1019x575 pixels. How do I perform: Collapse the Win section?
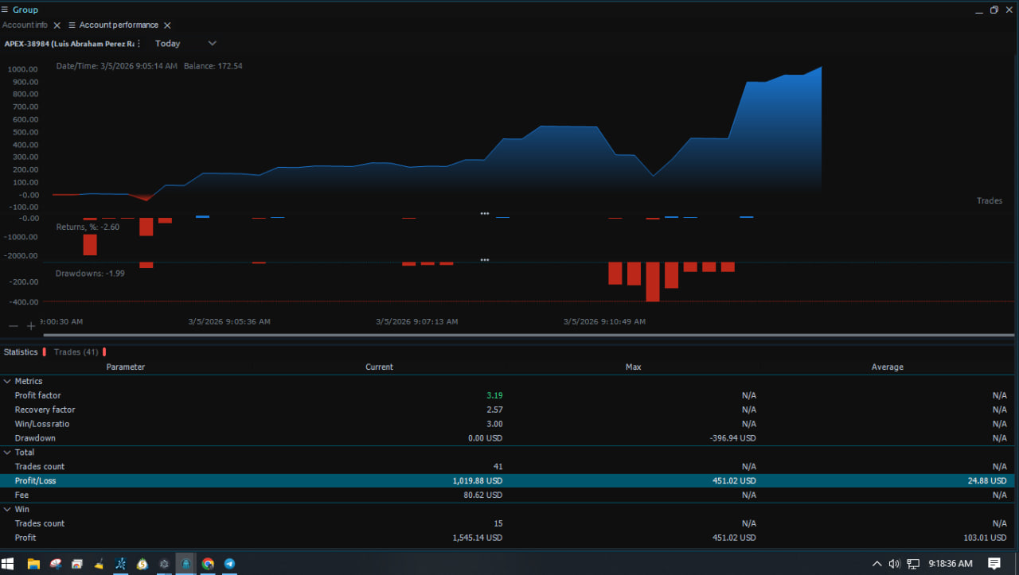click(x=7, y=509)
